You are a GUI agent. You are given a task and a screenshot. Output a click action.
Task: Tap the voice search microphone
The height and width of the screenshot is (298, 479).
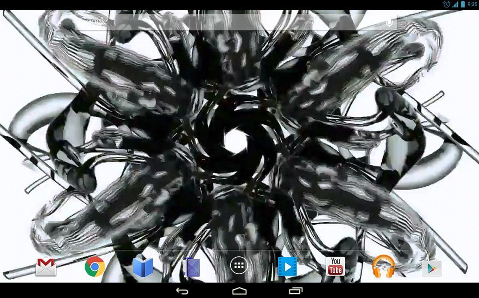389,22
